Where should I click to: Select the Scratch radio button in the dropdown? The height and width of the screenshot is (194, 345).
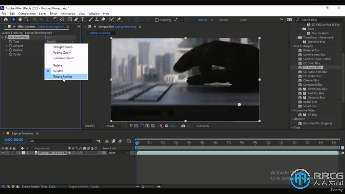tap(48, 71)
